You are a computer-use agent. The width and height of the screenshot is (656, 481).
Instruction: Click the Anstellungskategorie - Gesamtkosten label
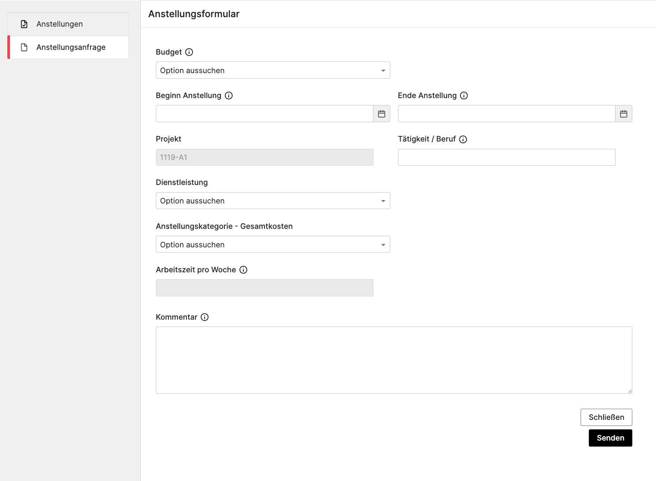point(224,226)
